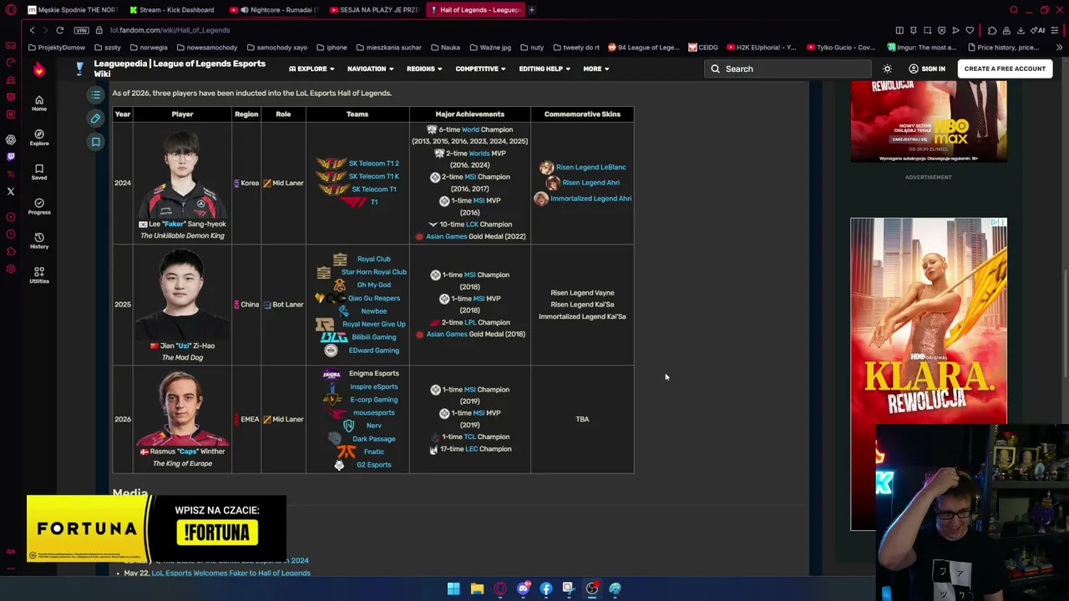Image resolution: width=1069 pixels, height=601 pixels.
Task: Click the heart bookmark icon in address bar
Action: click(x=970, y=30)
